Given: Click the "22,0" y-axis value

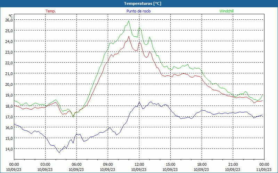Looking at the screenshot, I should click(x=9, y=63).
